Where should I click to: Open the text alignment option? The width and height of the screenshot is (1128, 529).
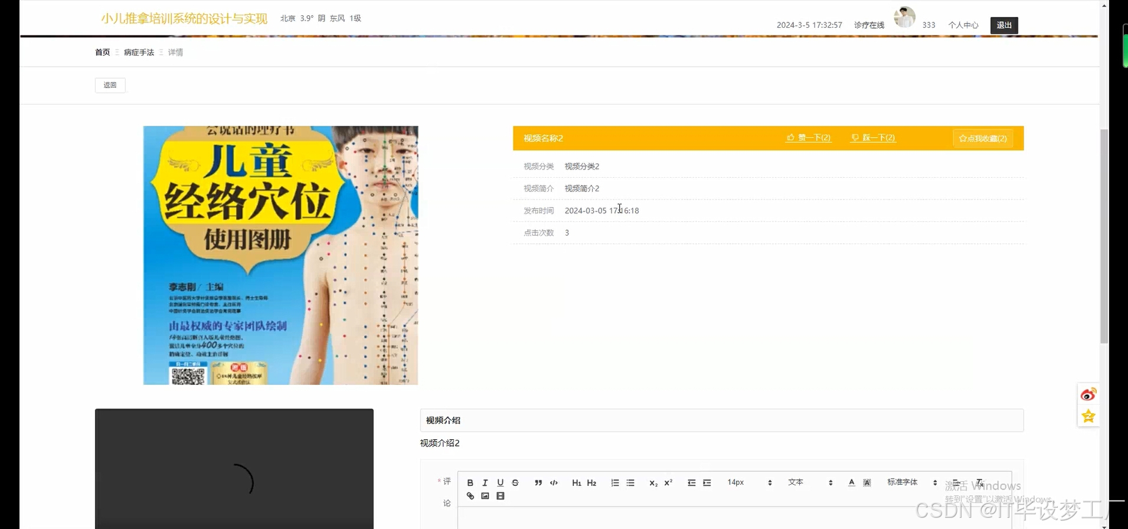pos(956,483)
